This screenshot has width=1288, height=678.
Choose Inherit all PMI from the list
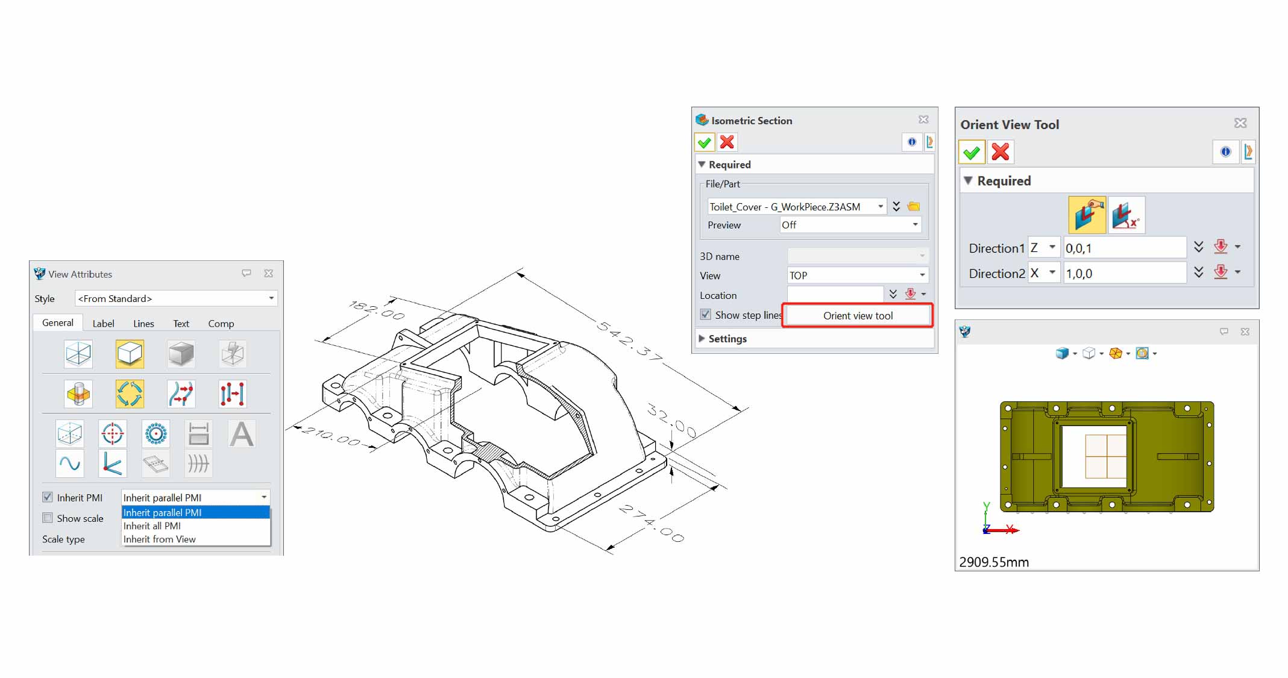(152, 526)
